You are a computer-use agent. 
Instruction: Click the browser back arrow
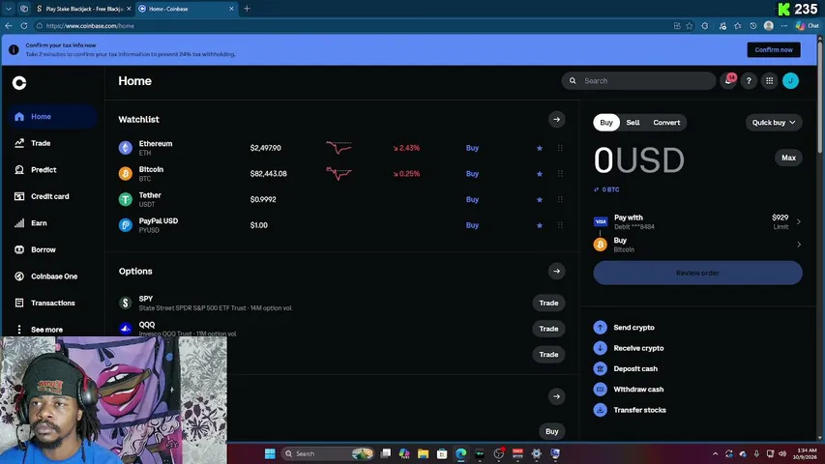pos(9,26)
